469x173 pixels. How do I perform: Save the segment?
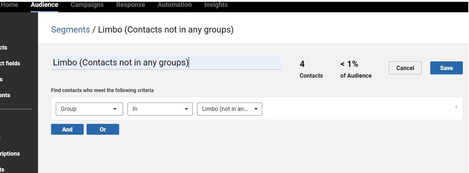(x=446, y=68)
